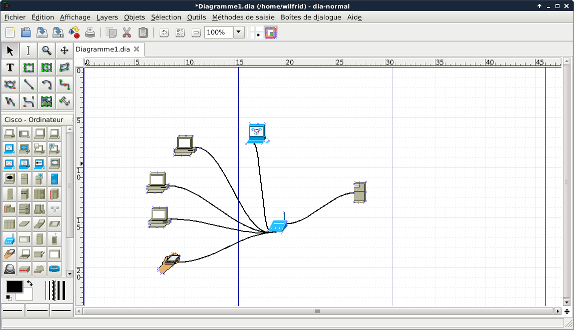Click the wireless router shape on canvas

pos(278,226)
